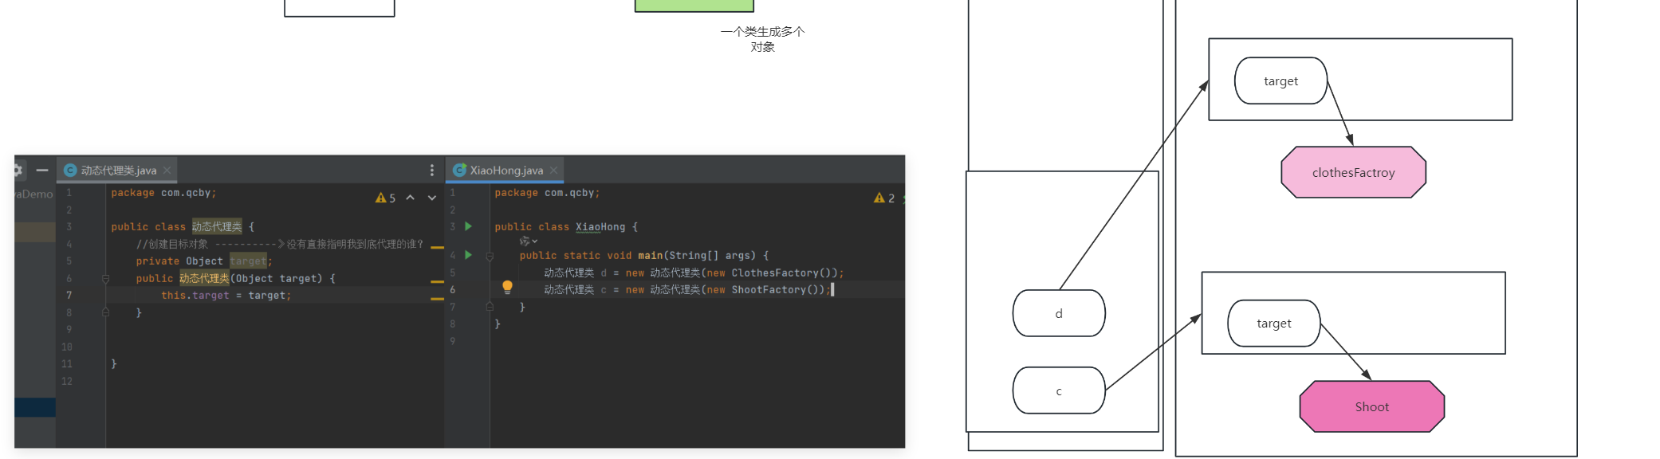Close the 动态代理类.java tab

pos(167,171)
